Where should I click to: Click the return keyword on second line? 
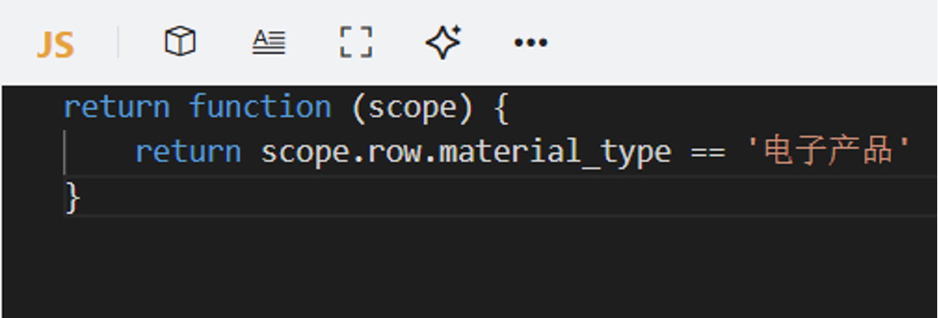click(x=188, y=151)
